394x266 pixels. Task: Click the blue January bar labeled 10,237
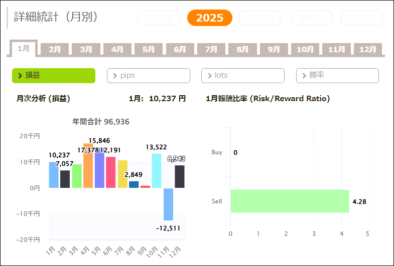point(53,175)
